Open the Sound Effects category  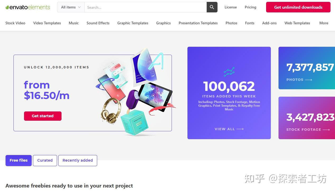[98, 23]
